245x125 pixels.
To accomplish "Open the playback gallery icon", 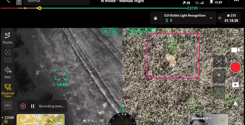I will click(235, 85).
